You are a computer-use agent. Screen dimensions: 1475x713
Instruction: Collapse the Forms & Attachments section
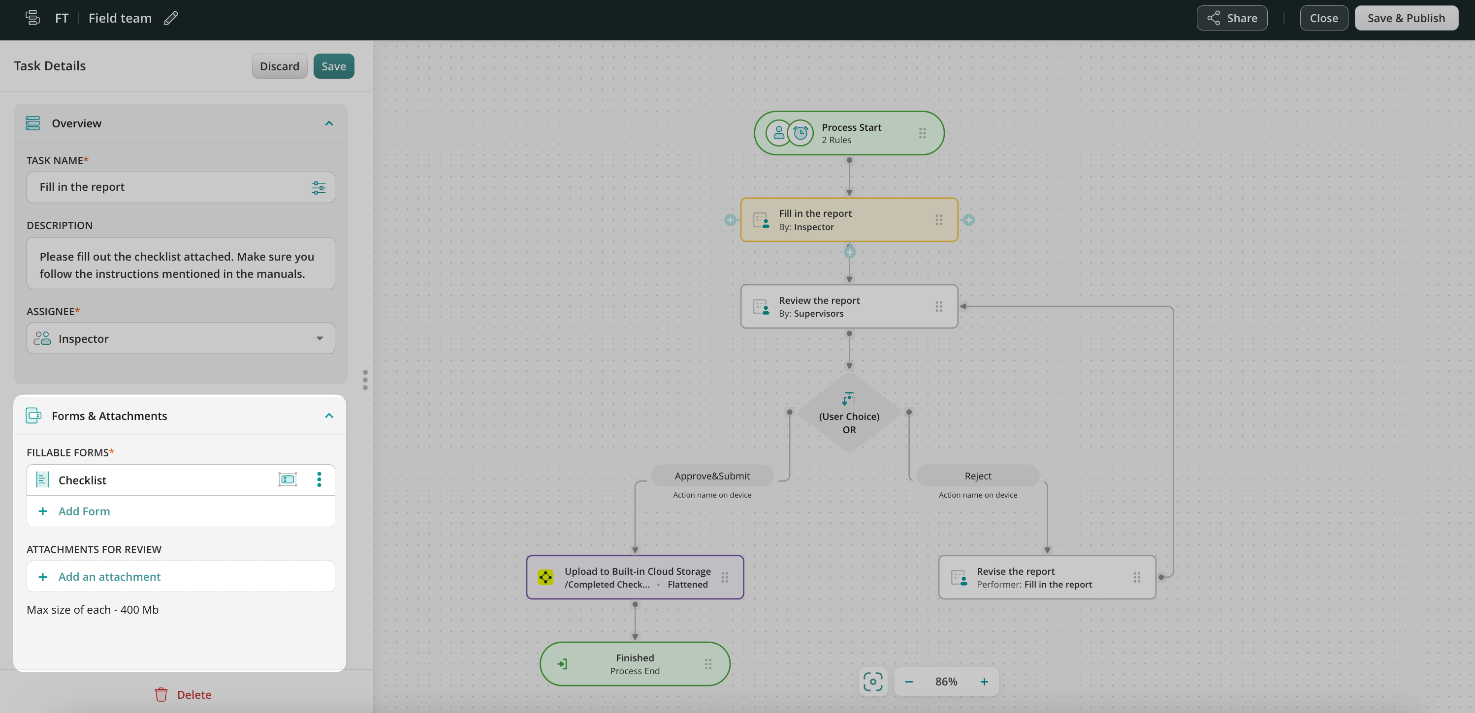point(329,416)
